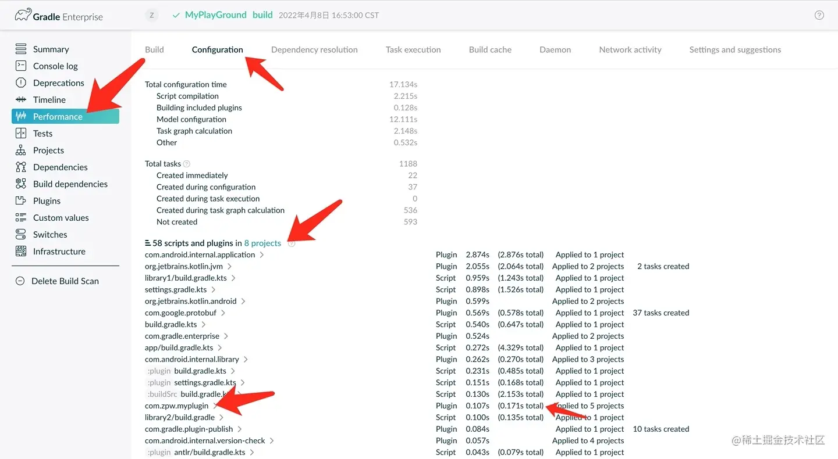Open the Daemon tab
838x459 pixels.
[555, 49]
